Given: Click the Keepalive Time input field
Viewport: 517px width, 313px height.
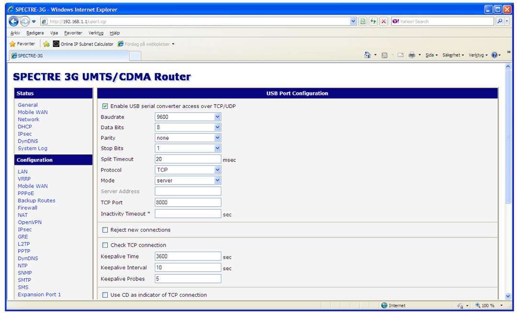Looking at the screenshot, I should click(x=188, y=257).
